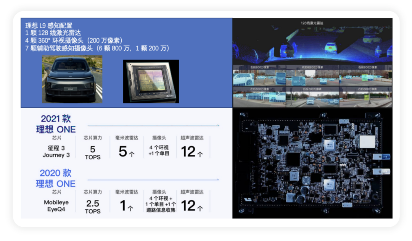Click the 12 个 ultrasonic count in 2021 row
412x241 pixels.
192,152
